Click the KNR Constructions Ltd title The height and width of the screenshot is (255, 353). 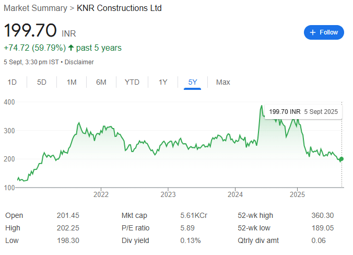(x=119, y=8)
